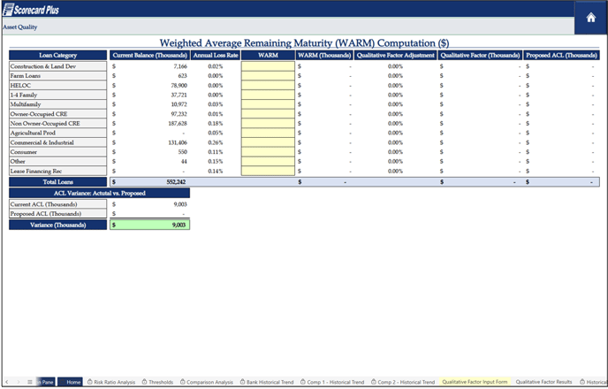Image resolution: width=608 pixels, height=389 pixels.
Task: Click Proposed ACL (Thousands) row label
Action: pos(57,214)
